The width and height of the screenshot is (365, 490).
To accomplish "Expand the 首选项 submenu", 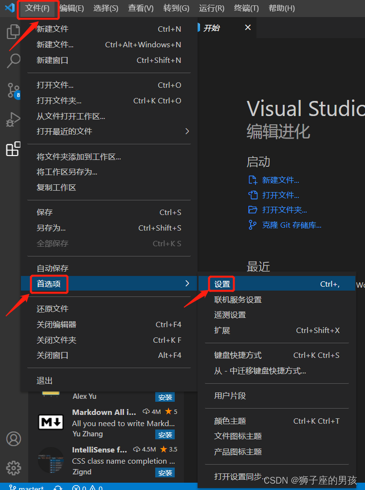I will [109, 283].
